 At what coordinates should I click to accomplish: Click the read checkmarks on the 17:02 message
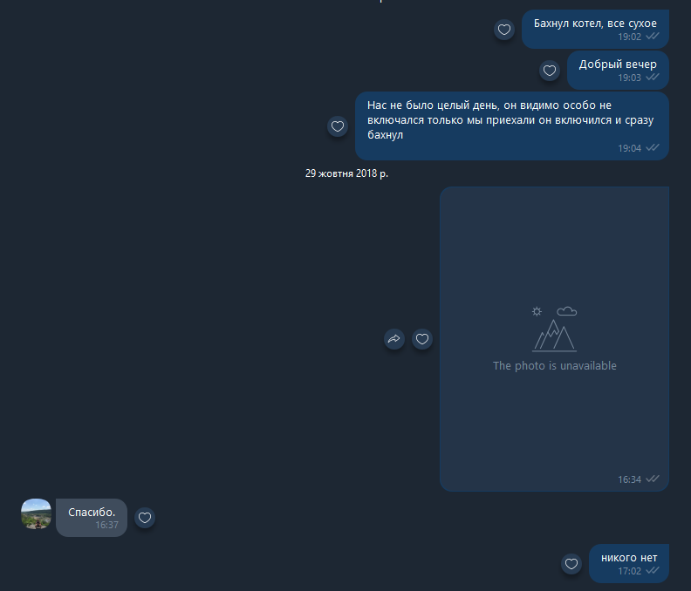(653, 570)
